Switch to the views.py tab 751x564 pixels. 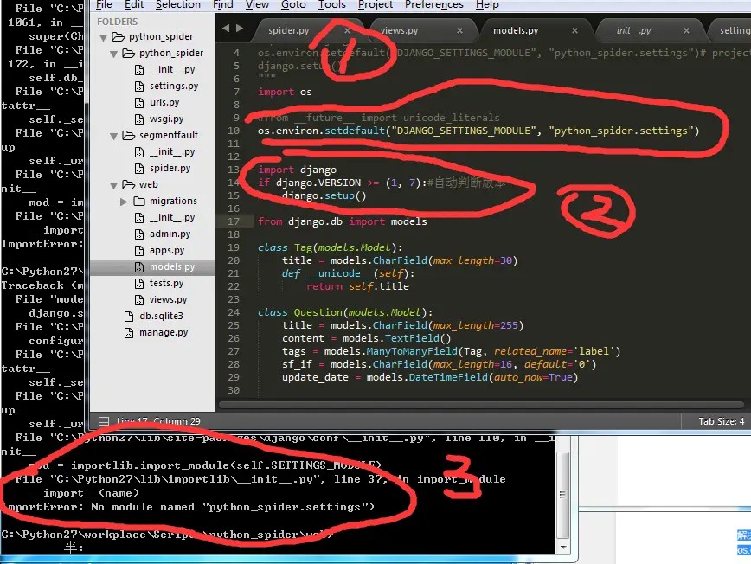click(399, 30)
